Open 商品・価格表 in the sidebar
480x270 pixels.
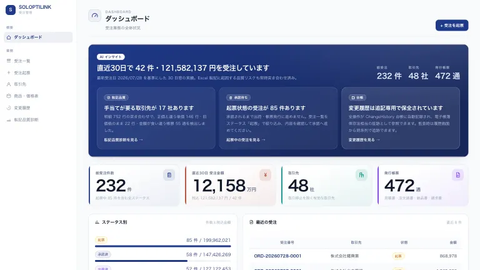pos(38,96)
